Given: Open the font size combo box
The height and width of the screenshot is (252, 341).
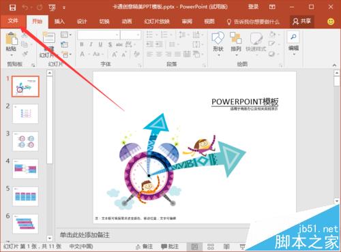Looking at the screenshot, I should [x=130, y=35].
